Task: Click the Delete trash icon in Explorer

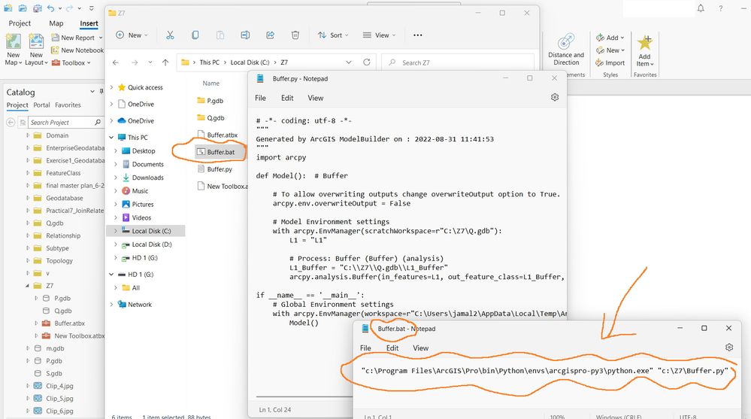Action: 295,35
